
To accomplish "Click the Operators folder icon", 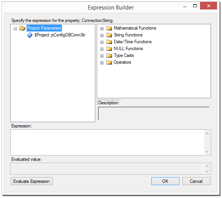I will pos(109,62).
